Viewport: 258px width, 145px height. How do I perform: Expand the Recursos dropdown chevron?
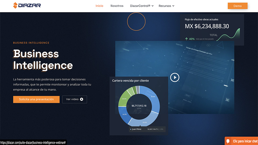173,6
